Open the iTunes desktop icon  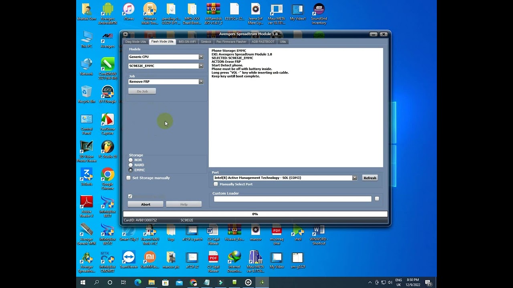point(129,12)
